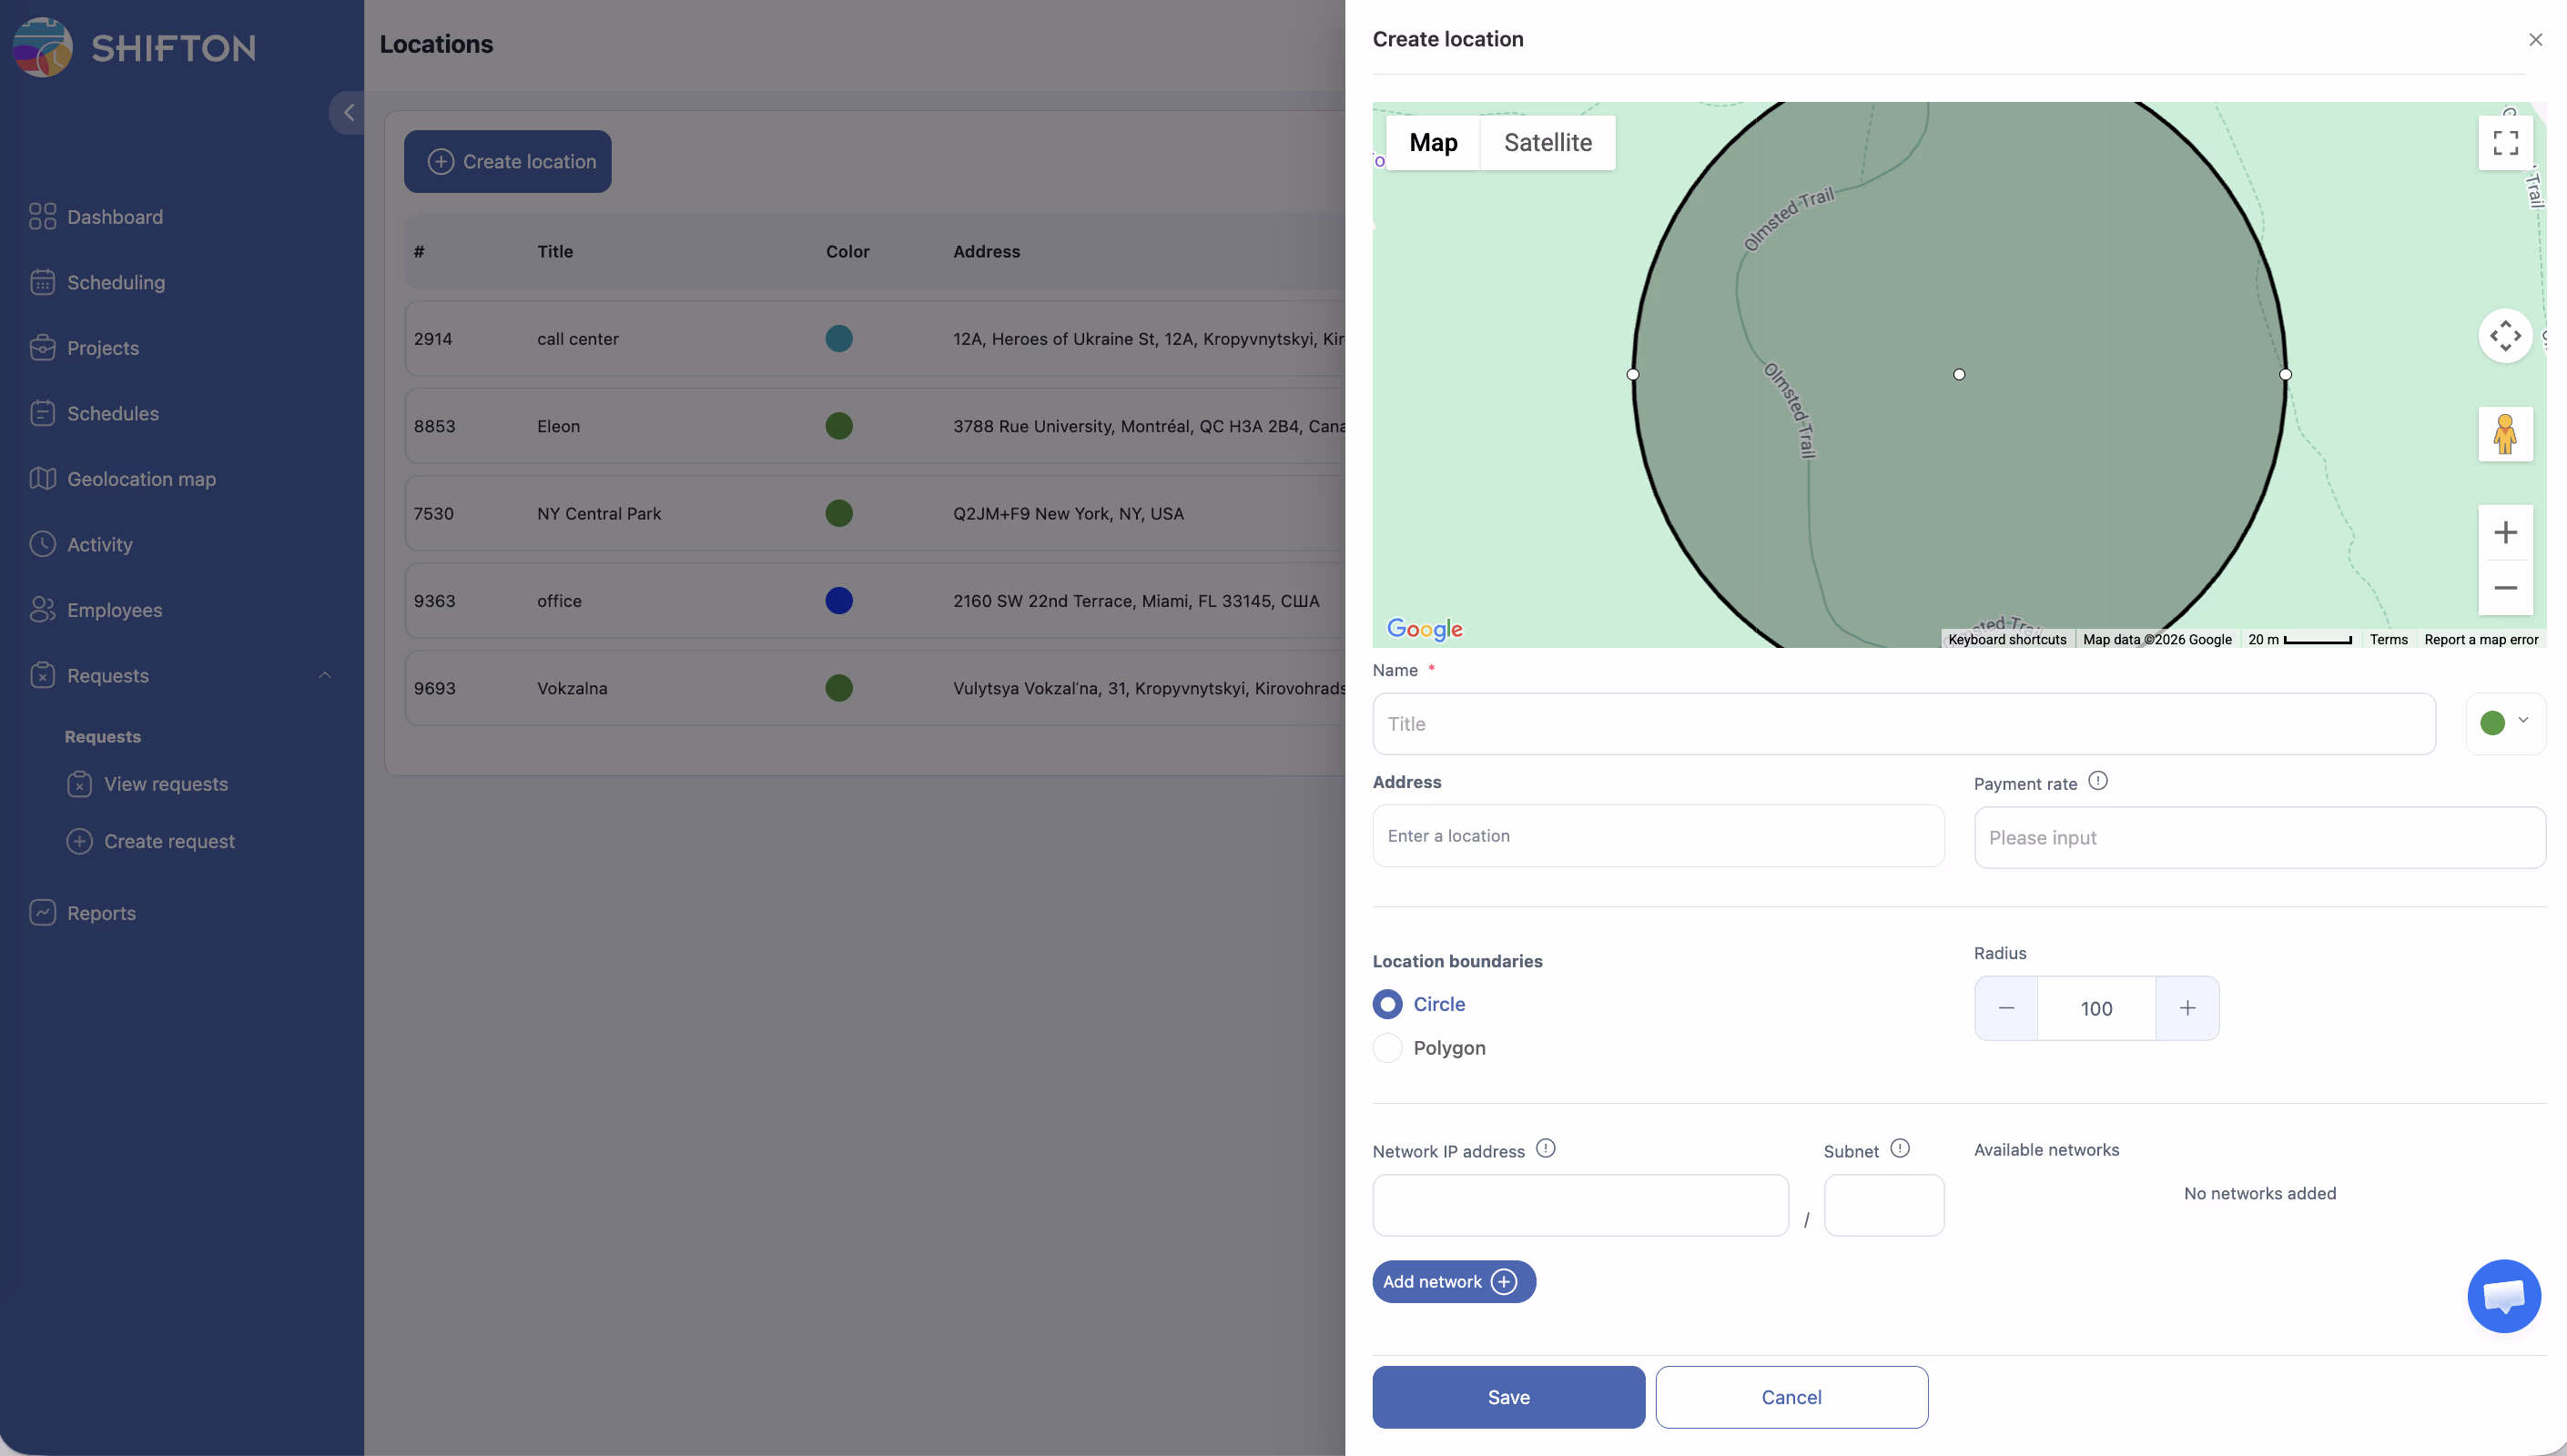Viewport: 2567px width, 1456px height.
Task: Open the location color dropdown
Action: click(x=2505, y=723)
